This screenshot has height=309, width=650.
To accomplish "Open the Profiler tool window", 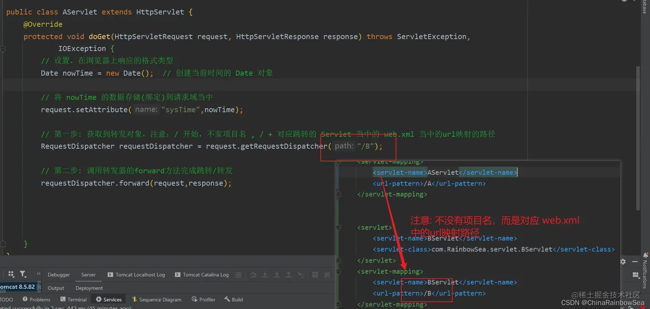I will (x=203, y=300).
